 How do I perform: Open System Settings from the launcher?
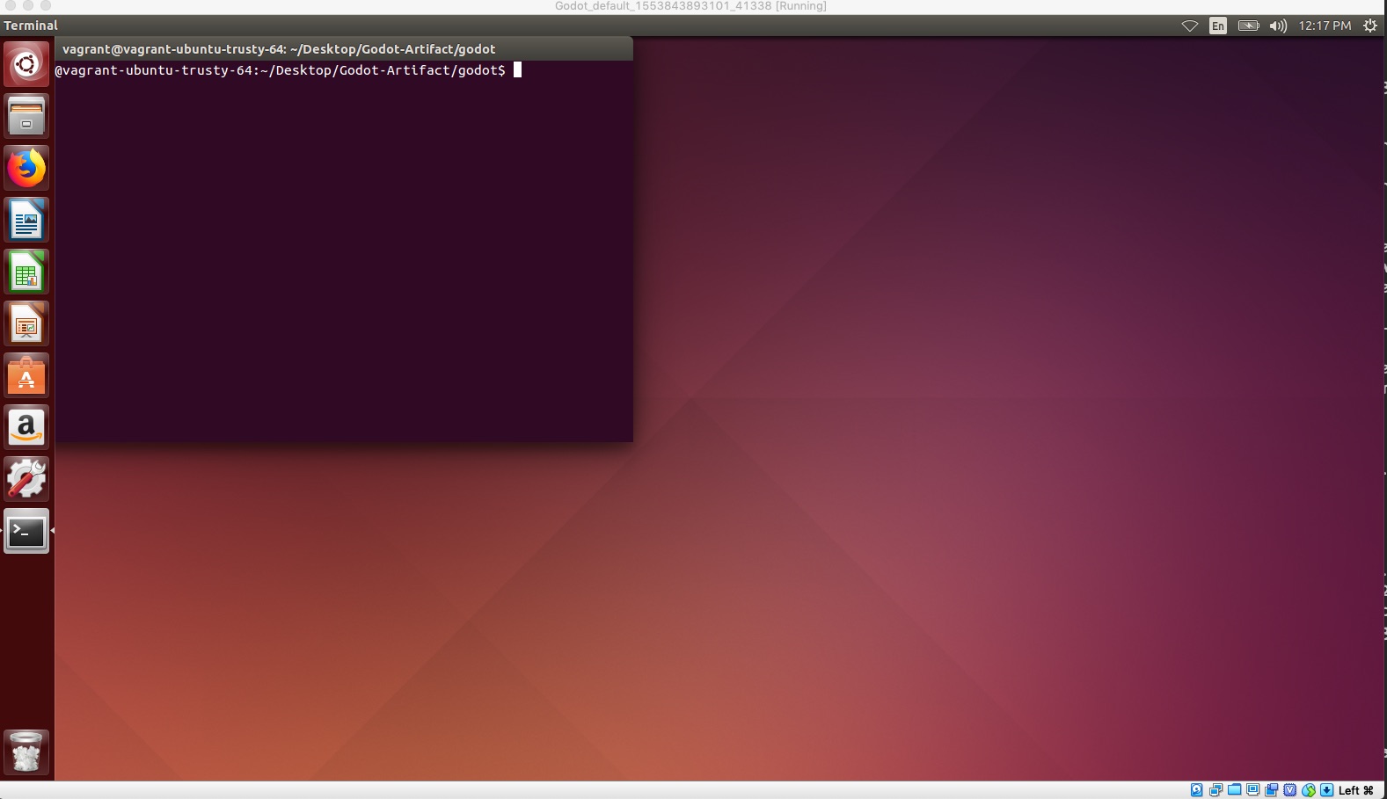pyautogui.click(x=26, y=479)
